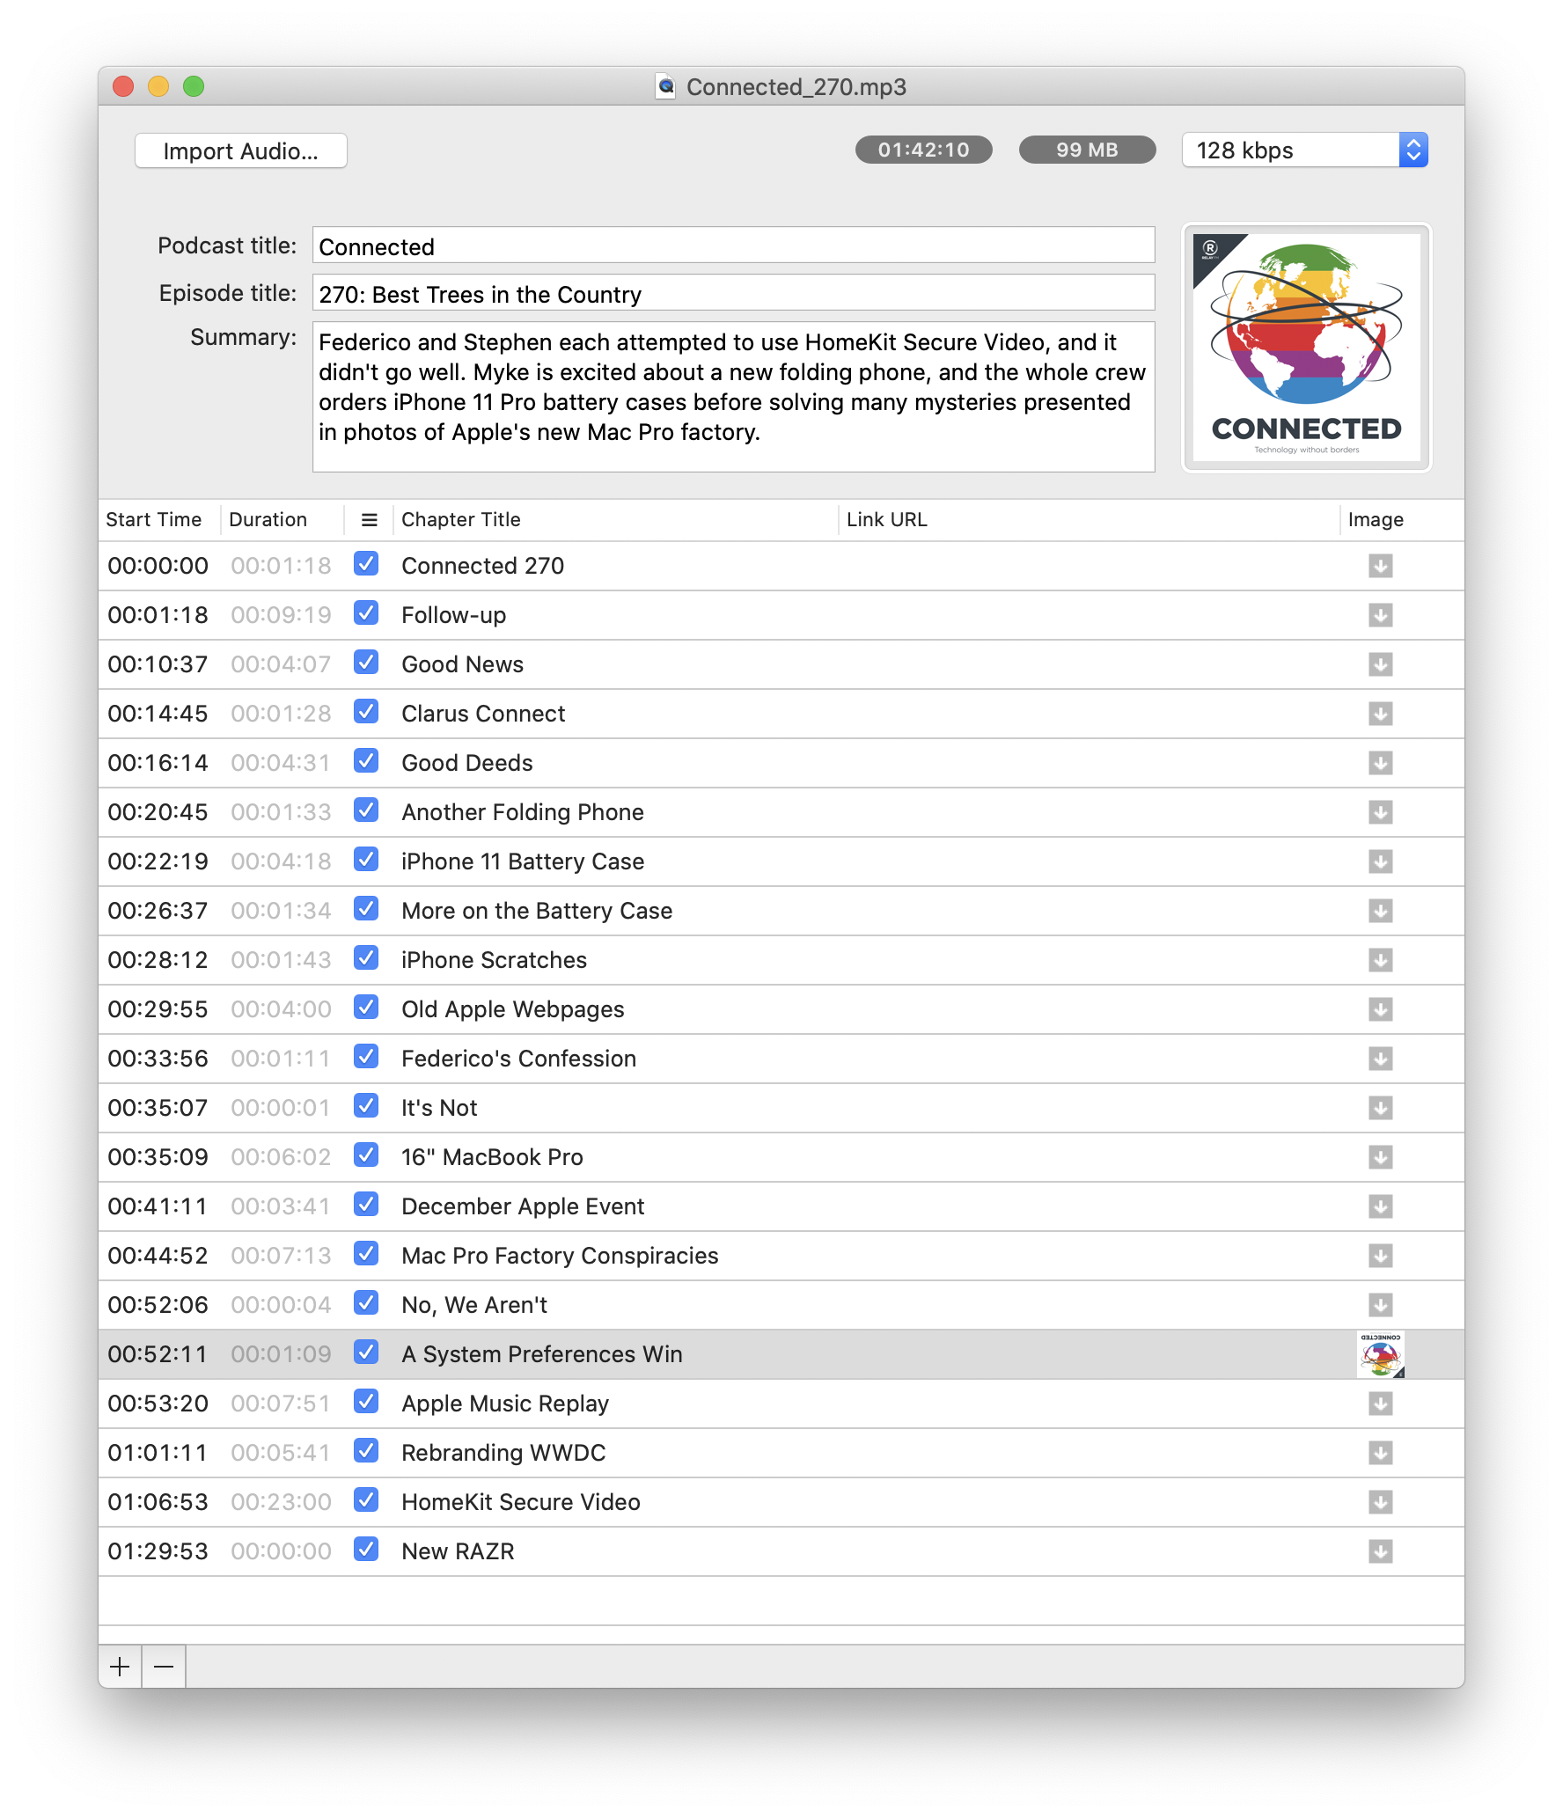Click the Episode title text field
The height and width of the screenshot is (1818, 1563).
point(733,293)
